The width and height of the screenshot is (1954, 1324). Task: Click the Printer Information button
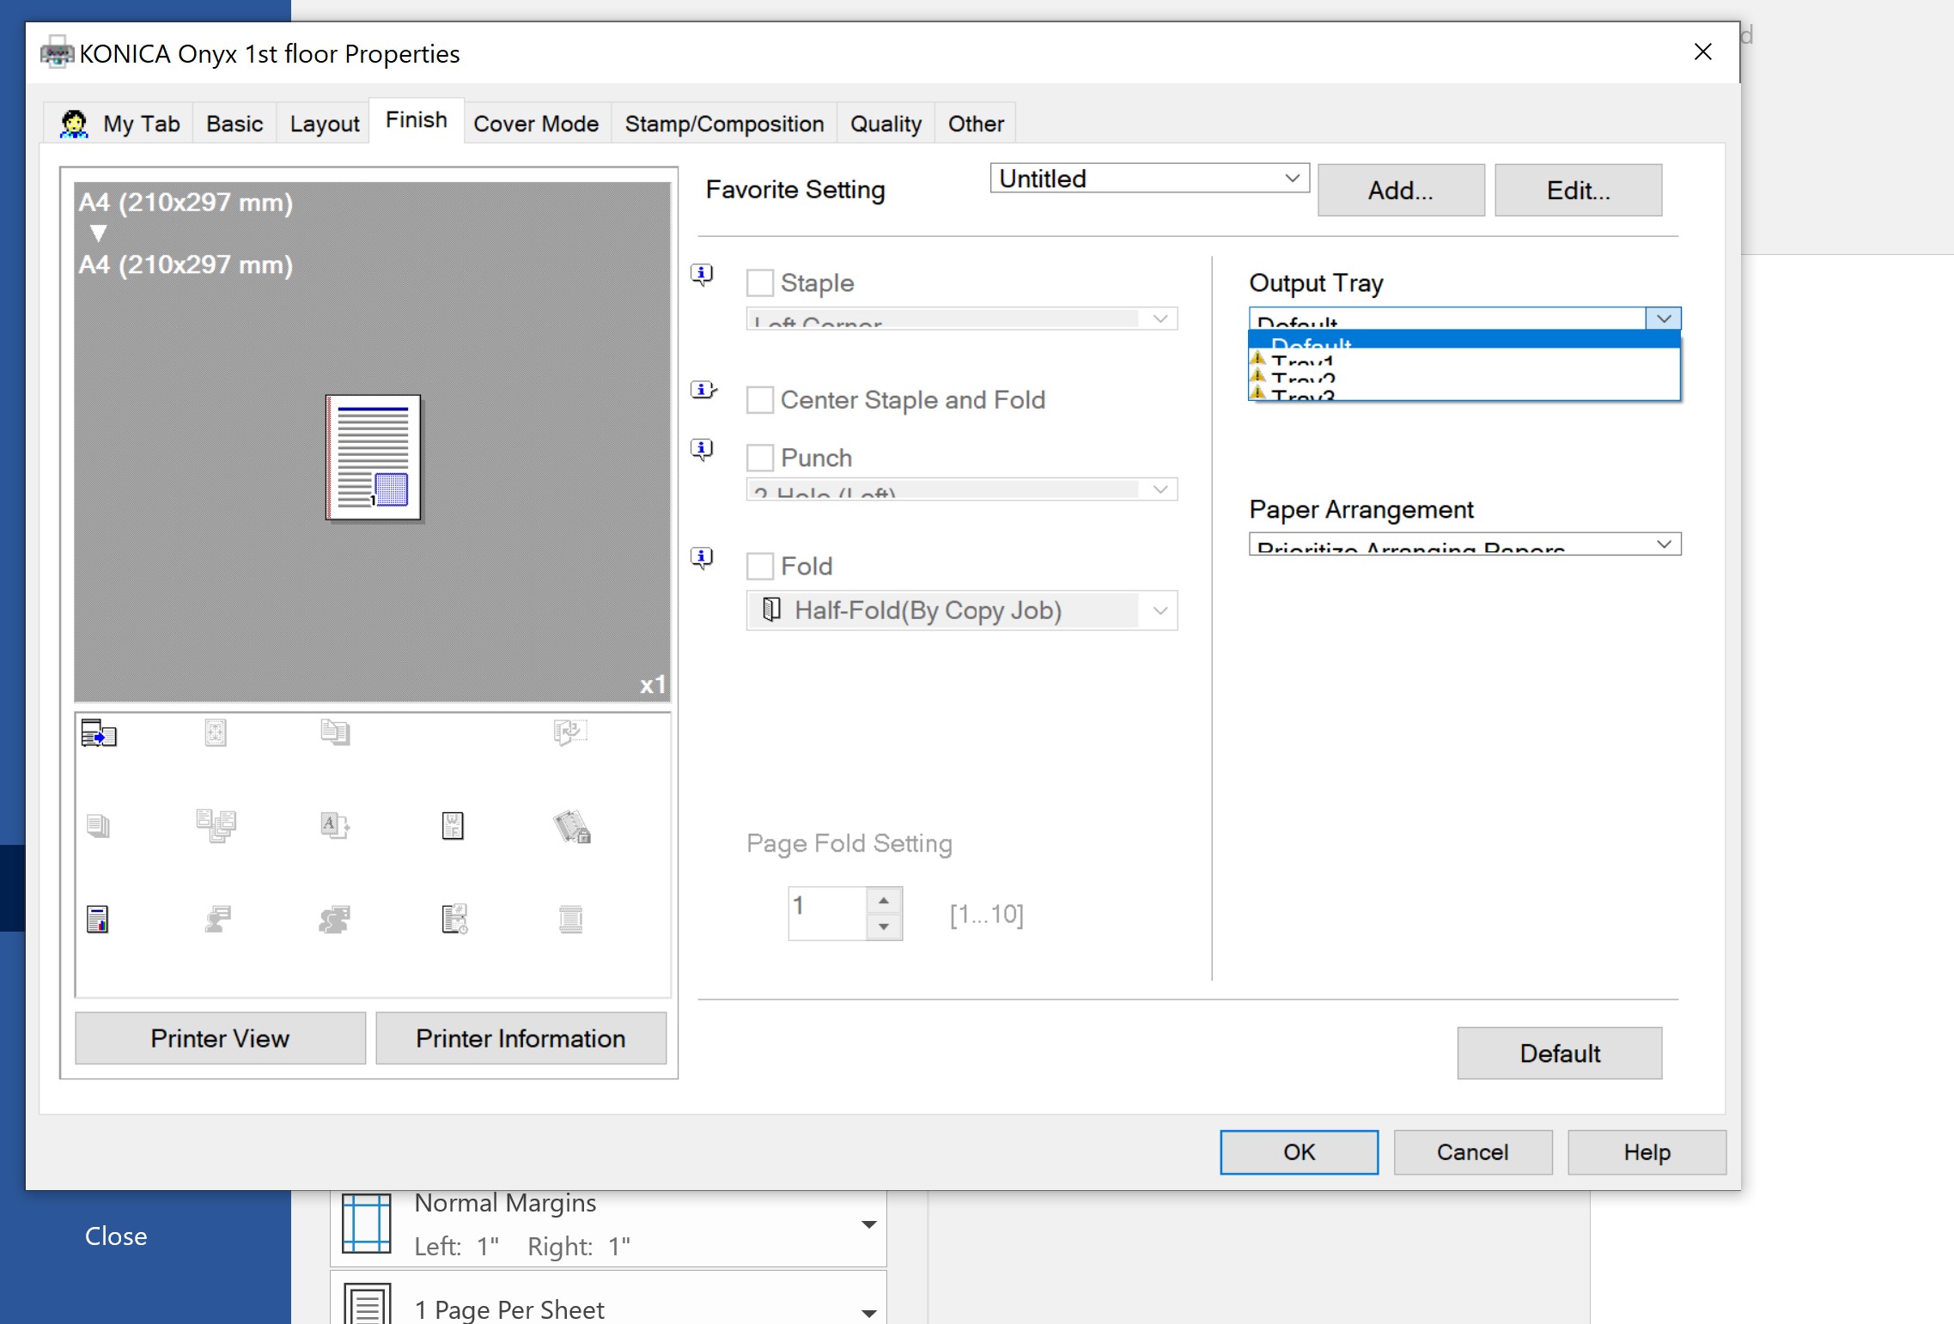[520, 1038]
